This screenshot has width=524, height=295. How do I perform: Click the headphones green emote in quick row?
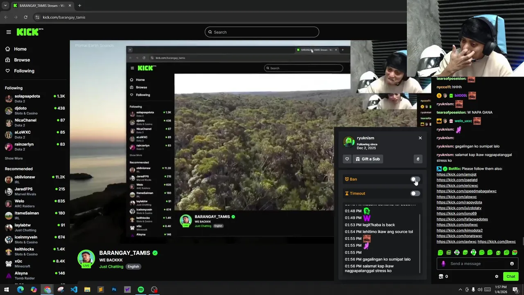coord(473,253)
